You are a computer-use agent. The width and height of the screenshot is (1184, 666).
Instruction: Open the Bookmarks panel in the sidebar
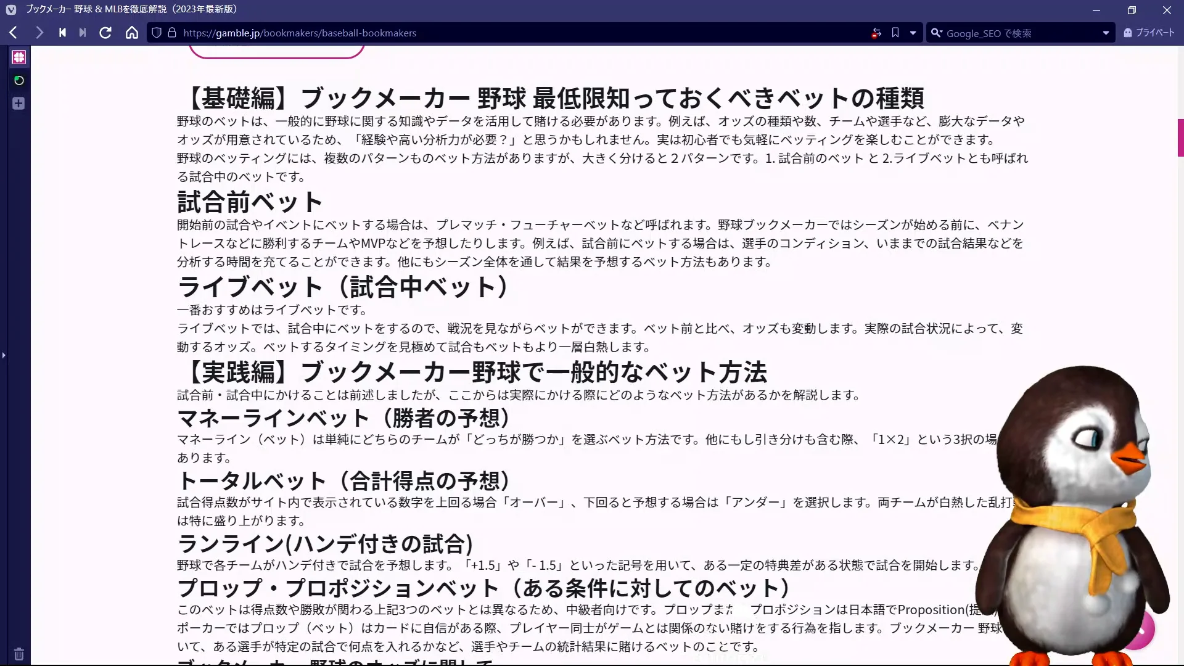18,57
